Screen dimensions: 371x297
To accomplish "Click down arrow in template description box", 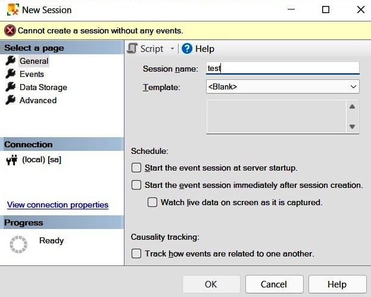I will 353,126.
